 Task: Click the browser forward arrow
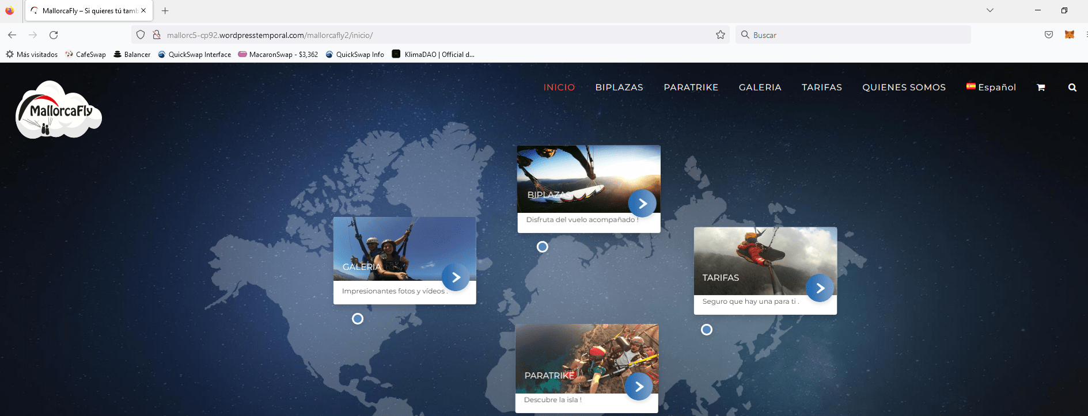click(x=33, y=35)
